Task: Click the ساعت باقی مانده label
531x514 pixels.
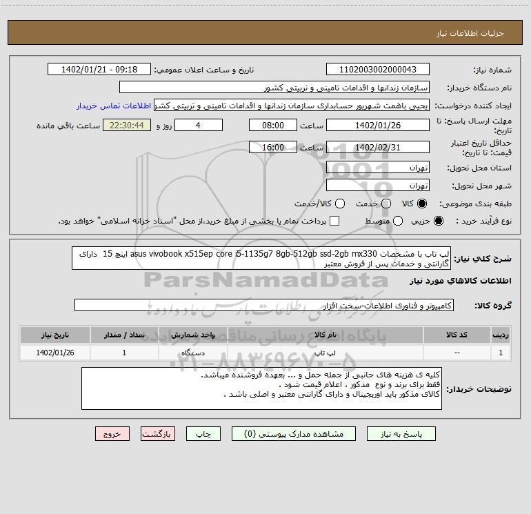Action: pyautogui.click(x=68, y=126)
